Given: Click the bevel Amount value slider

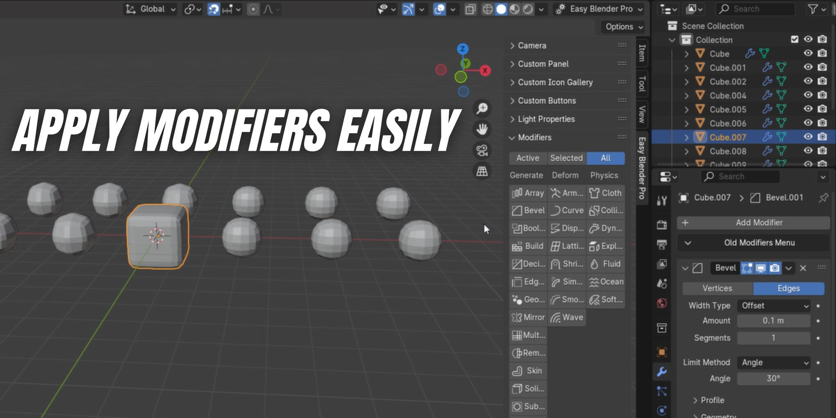Looking at the screenshot, I should pos(773,321).
